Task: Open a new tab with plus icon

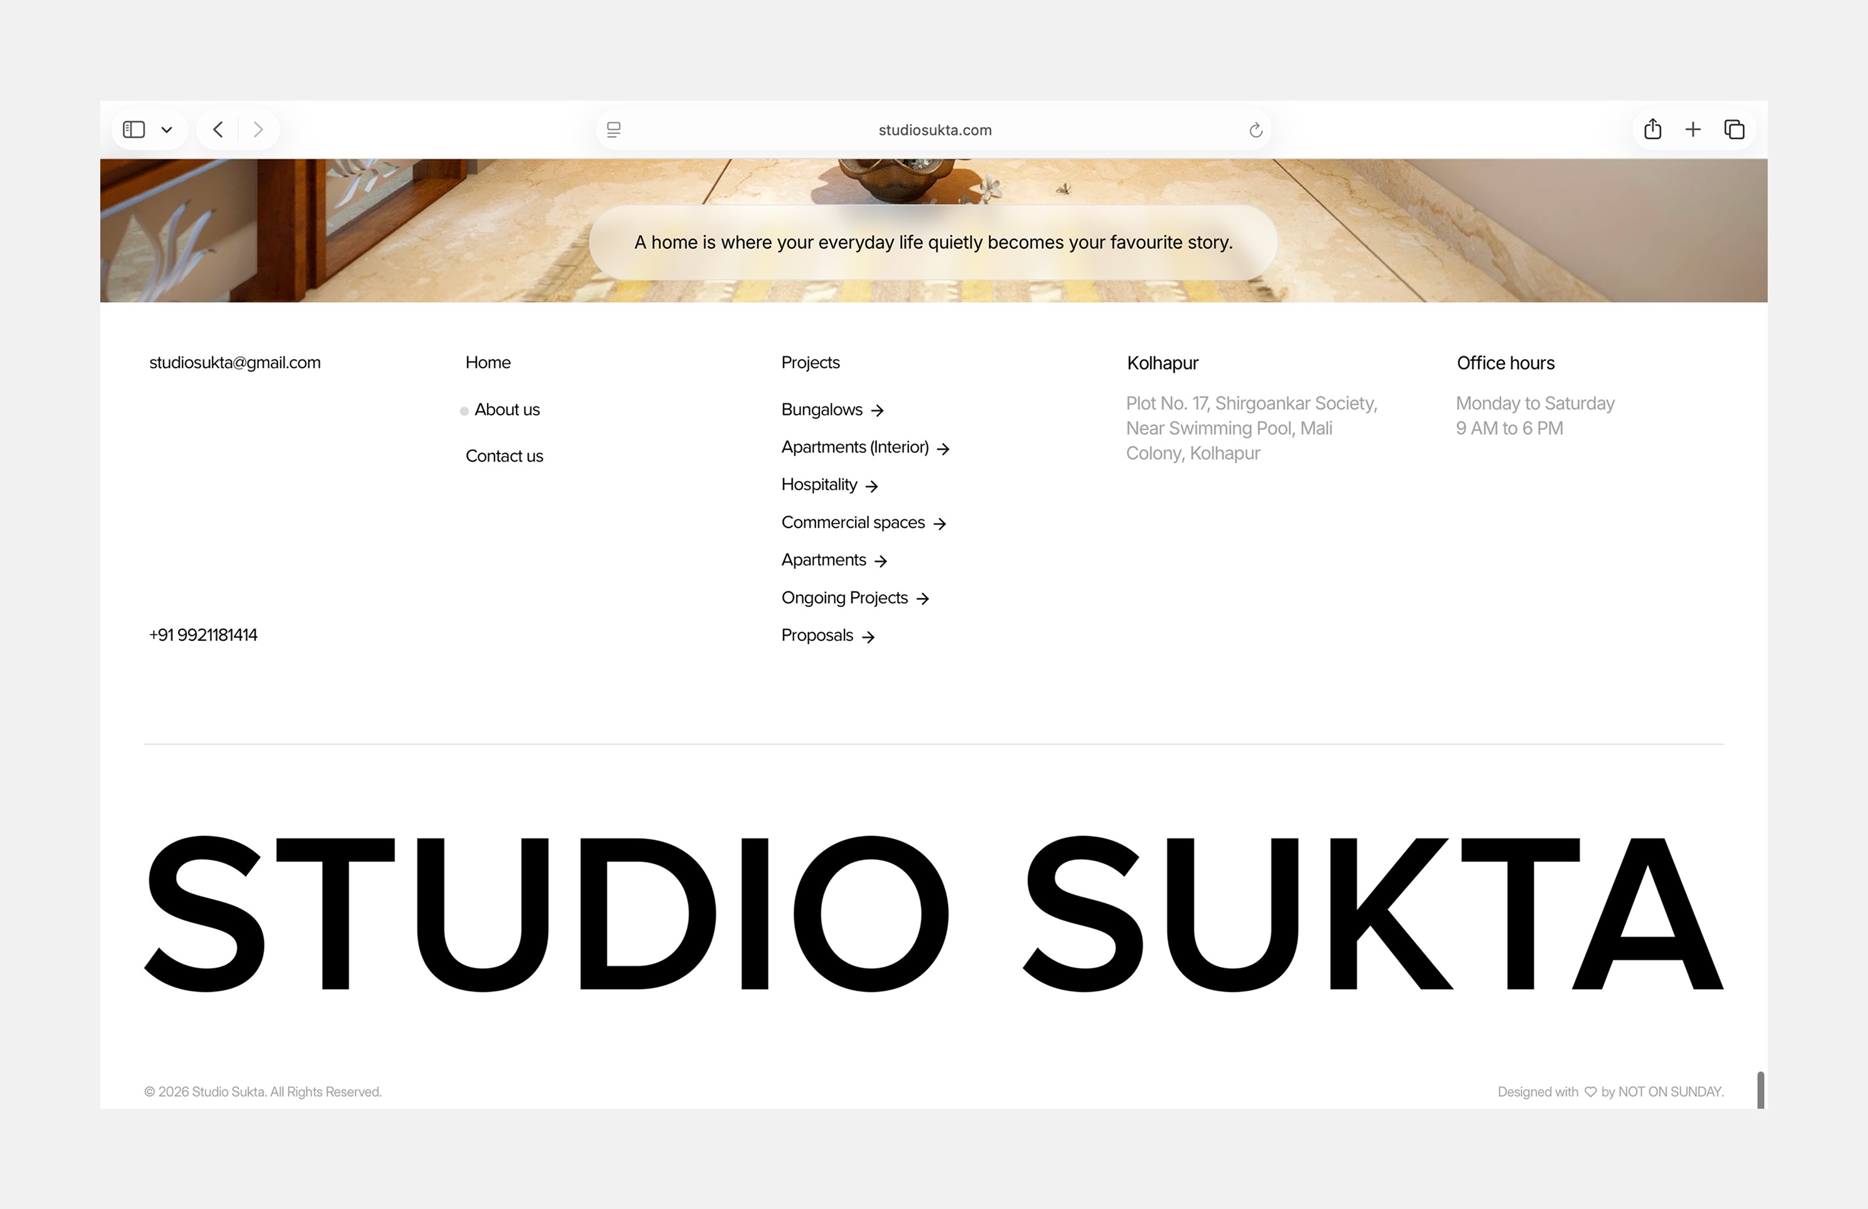Action: (1693, 130)
